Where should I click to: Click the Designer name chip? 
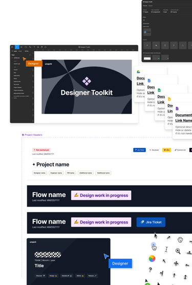click(39, 173)
